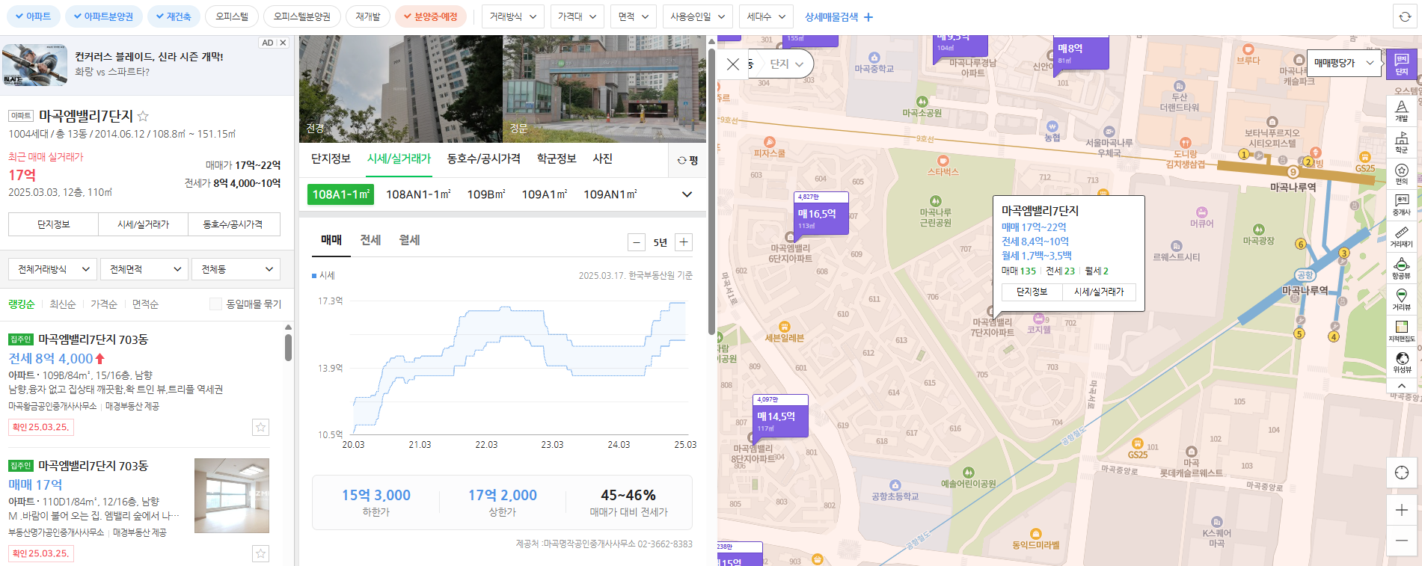This screenshot has width=1422, height=566.
Task: Open the 단지 search type dropdown
Action: tap(785, 64)
